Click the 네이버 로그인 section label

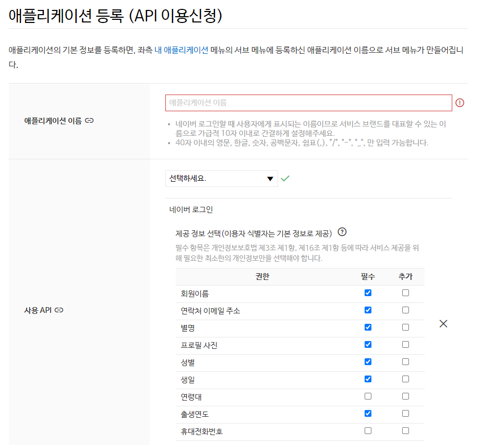191,210
